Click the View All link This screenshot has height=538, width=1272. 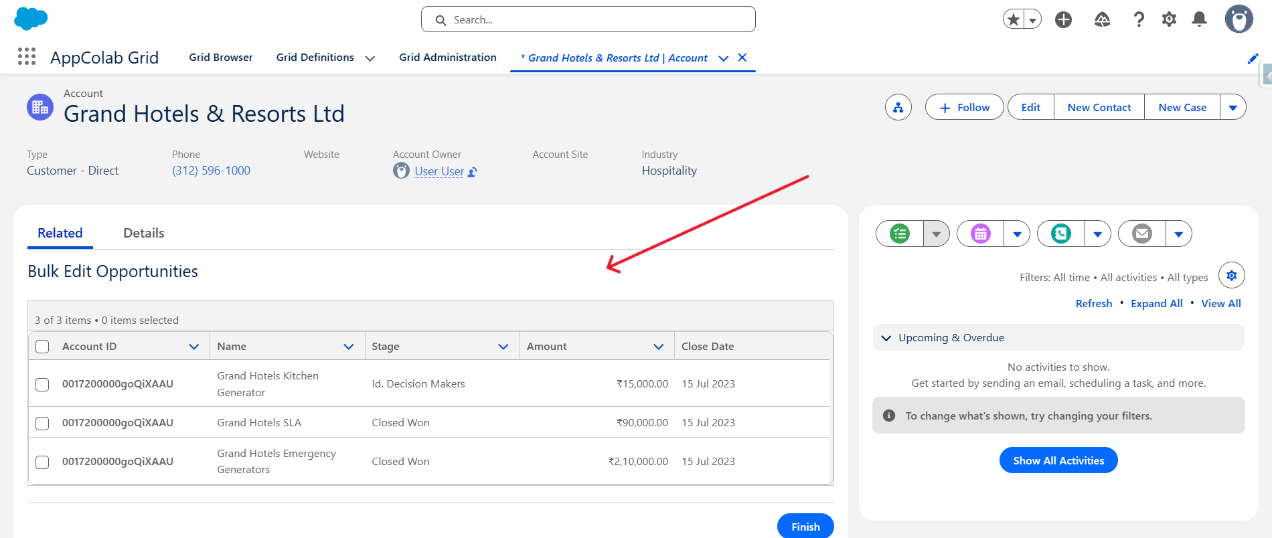click(x=1221, y=303)
